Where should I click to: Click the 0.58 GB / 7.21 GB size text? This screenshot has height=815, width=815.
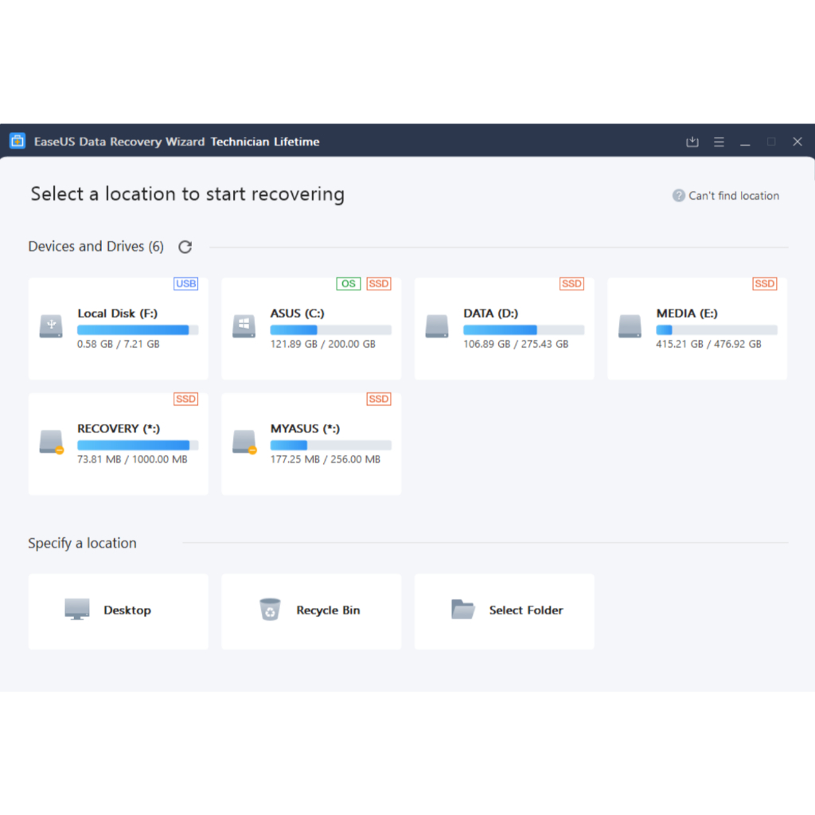pos(119,344)
